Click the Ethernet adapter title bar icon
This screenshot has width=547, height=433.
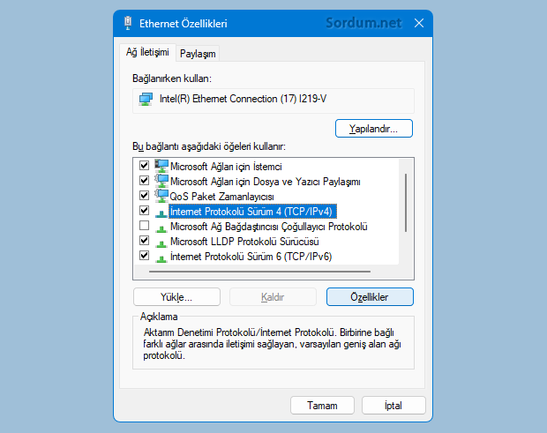tap(128, 23)
